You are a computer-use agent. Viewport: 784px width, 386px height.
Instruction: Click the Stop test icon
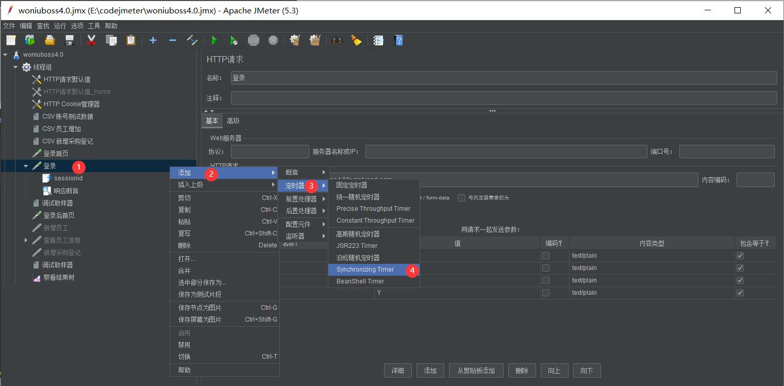click(x=254, y=40)
